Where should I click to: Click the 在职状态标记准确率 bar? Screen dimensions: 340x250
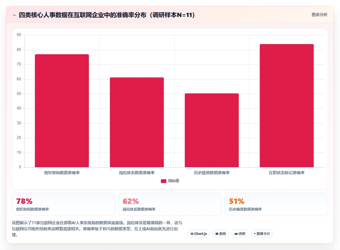287,106
